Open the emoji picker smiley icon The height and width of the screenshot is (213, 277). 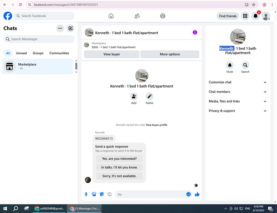[x=188, y=194]
